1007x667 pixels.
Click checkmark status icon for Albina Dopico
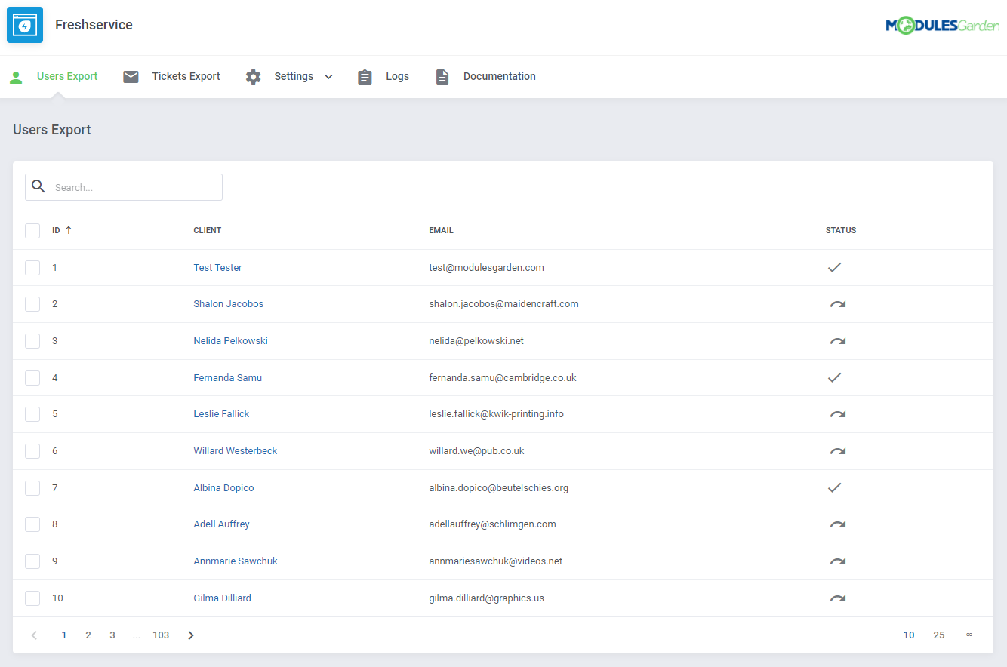834,487
